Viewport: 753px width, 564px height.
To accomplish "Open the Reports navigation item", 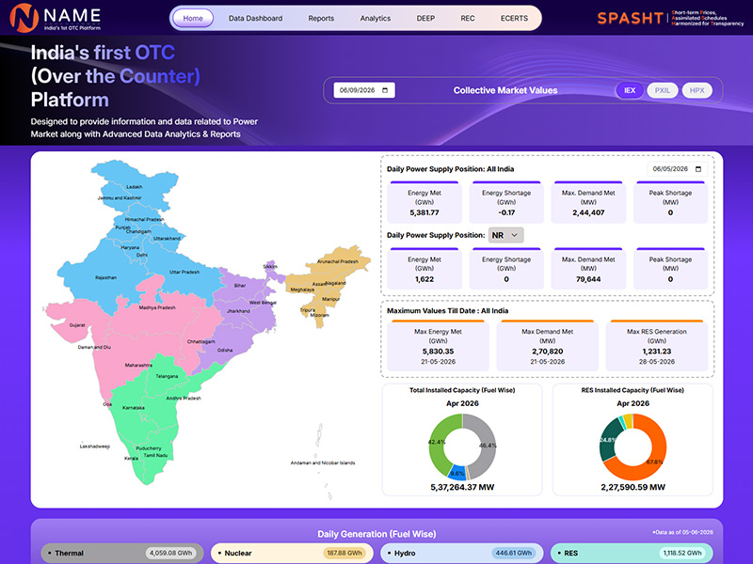I will [321, 18].
